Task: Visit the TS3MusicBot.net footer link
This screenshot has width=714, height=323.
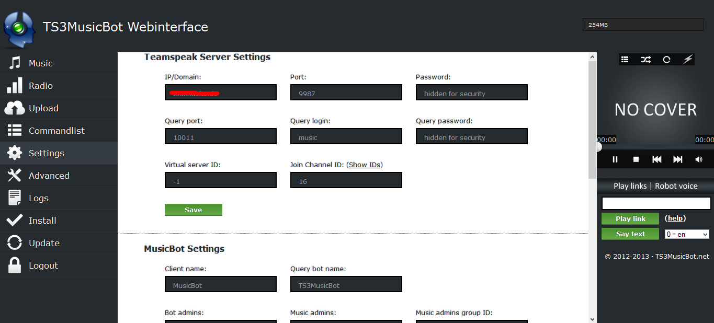Action: (x=682, y=256)
